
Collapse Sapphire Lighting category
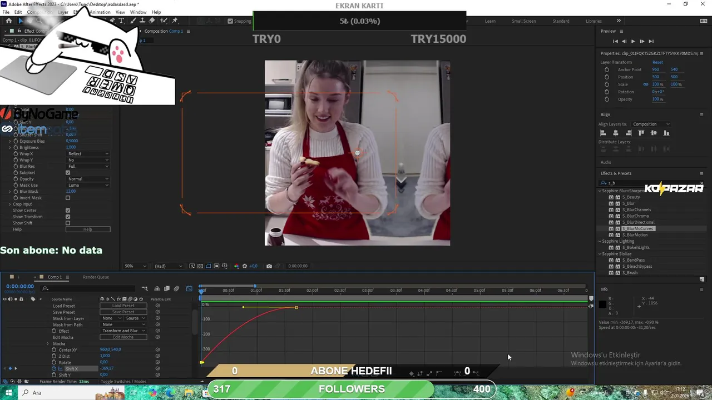click(600, 241)
